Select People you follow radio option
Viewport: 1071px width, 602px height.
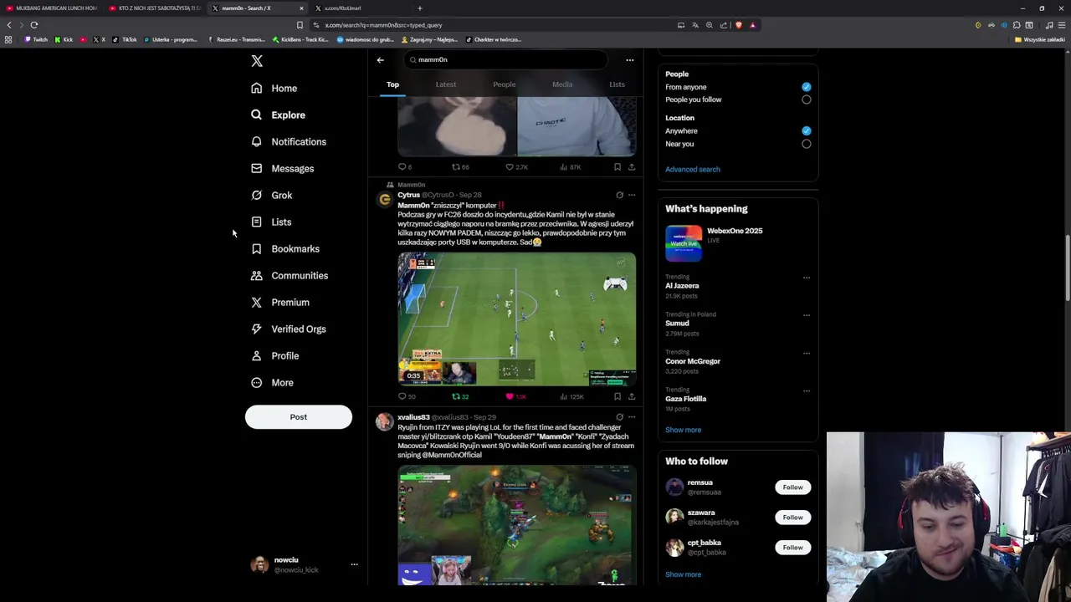tap(807, 99)
